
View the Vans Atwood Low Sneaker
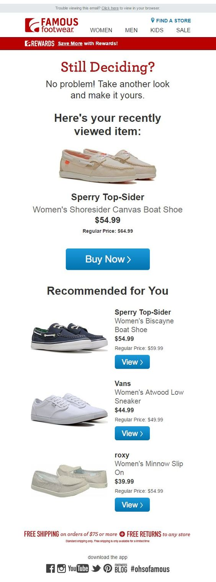click(x=132, y=433)
